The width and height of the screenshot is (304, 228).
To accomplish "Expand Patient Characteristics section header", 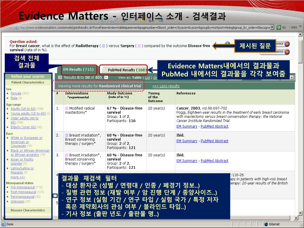I will [28, 82].
